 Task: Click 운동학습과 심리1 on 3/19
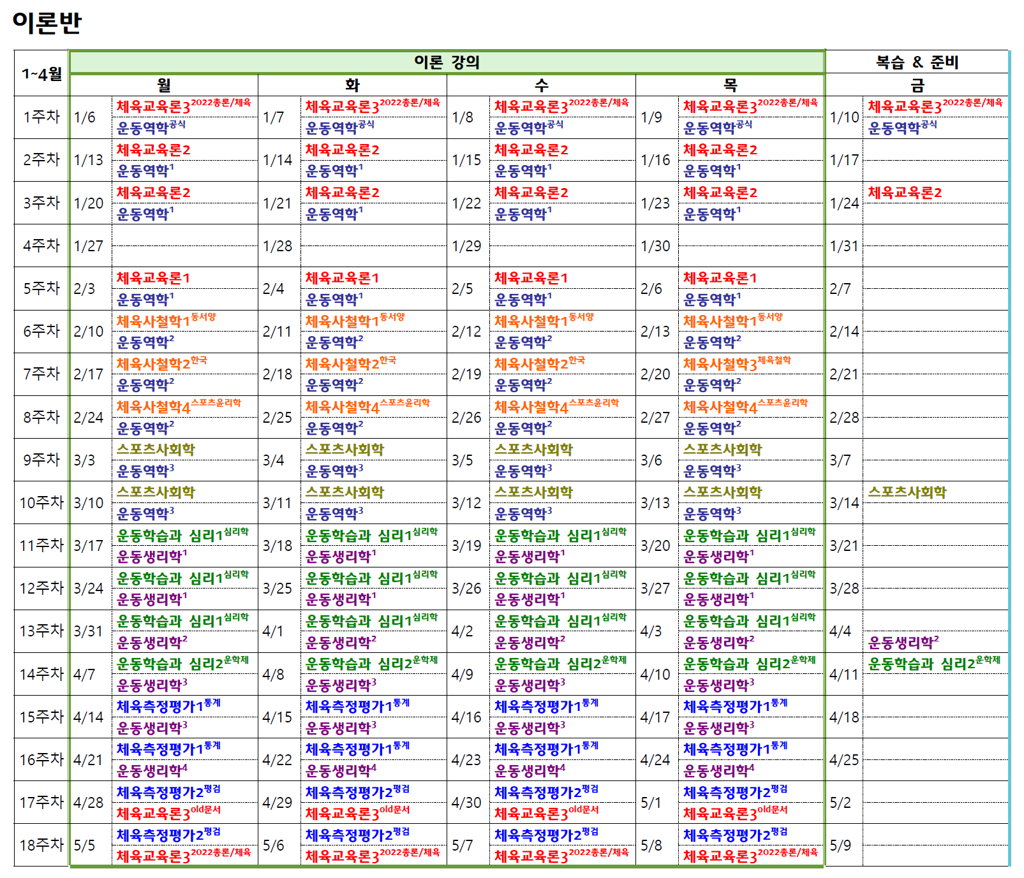tap(560, 535)
